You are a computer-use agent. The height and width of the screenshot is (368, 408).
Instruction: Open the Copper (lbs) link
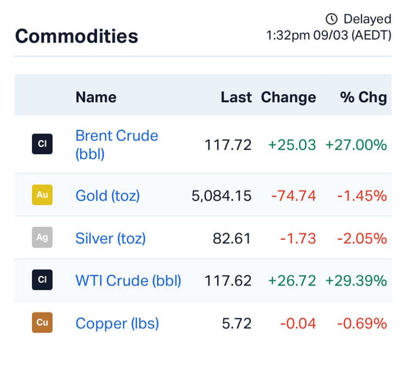point(117,323)
